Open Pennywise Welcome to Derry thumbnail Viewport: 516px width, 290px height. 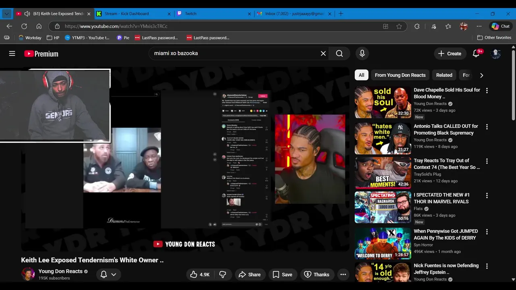click(383, 243)
